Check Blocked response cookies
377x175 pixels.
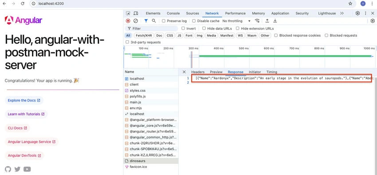pyautogui.click(x=276, y=35)
